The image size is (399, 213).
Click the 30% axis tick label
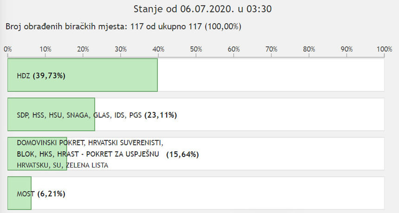pyautogui.click(x=121, y=49)
